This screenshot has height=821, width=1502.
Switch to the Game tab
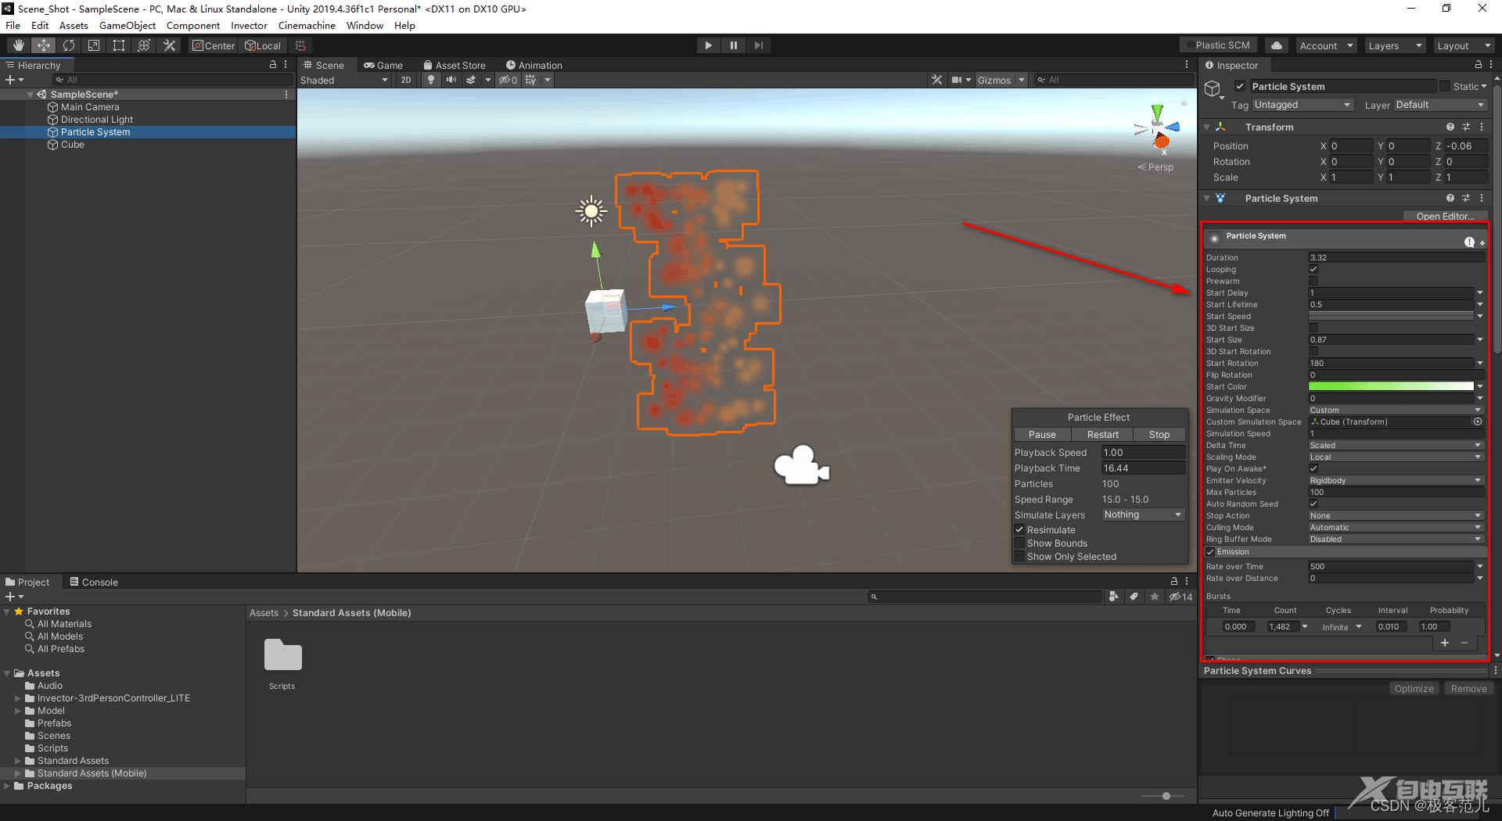383,65
